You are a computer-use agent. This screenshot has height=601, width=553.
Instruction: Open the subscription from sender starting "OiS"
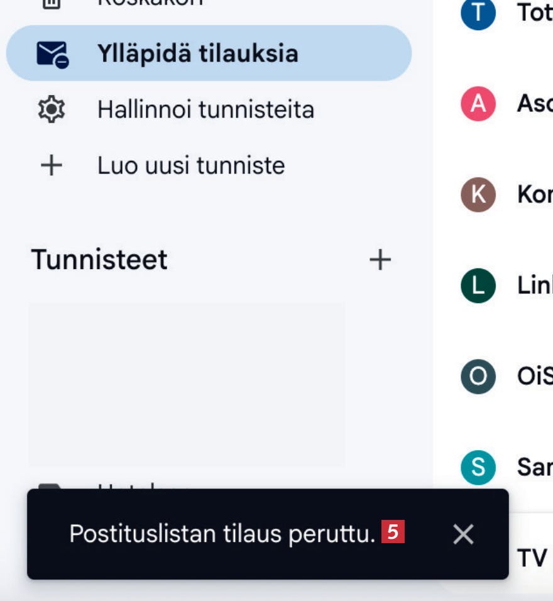(x=534, y=376)
